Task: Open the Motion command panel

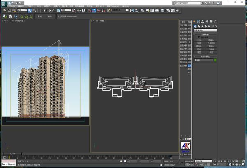Action: 207,21
